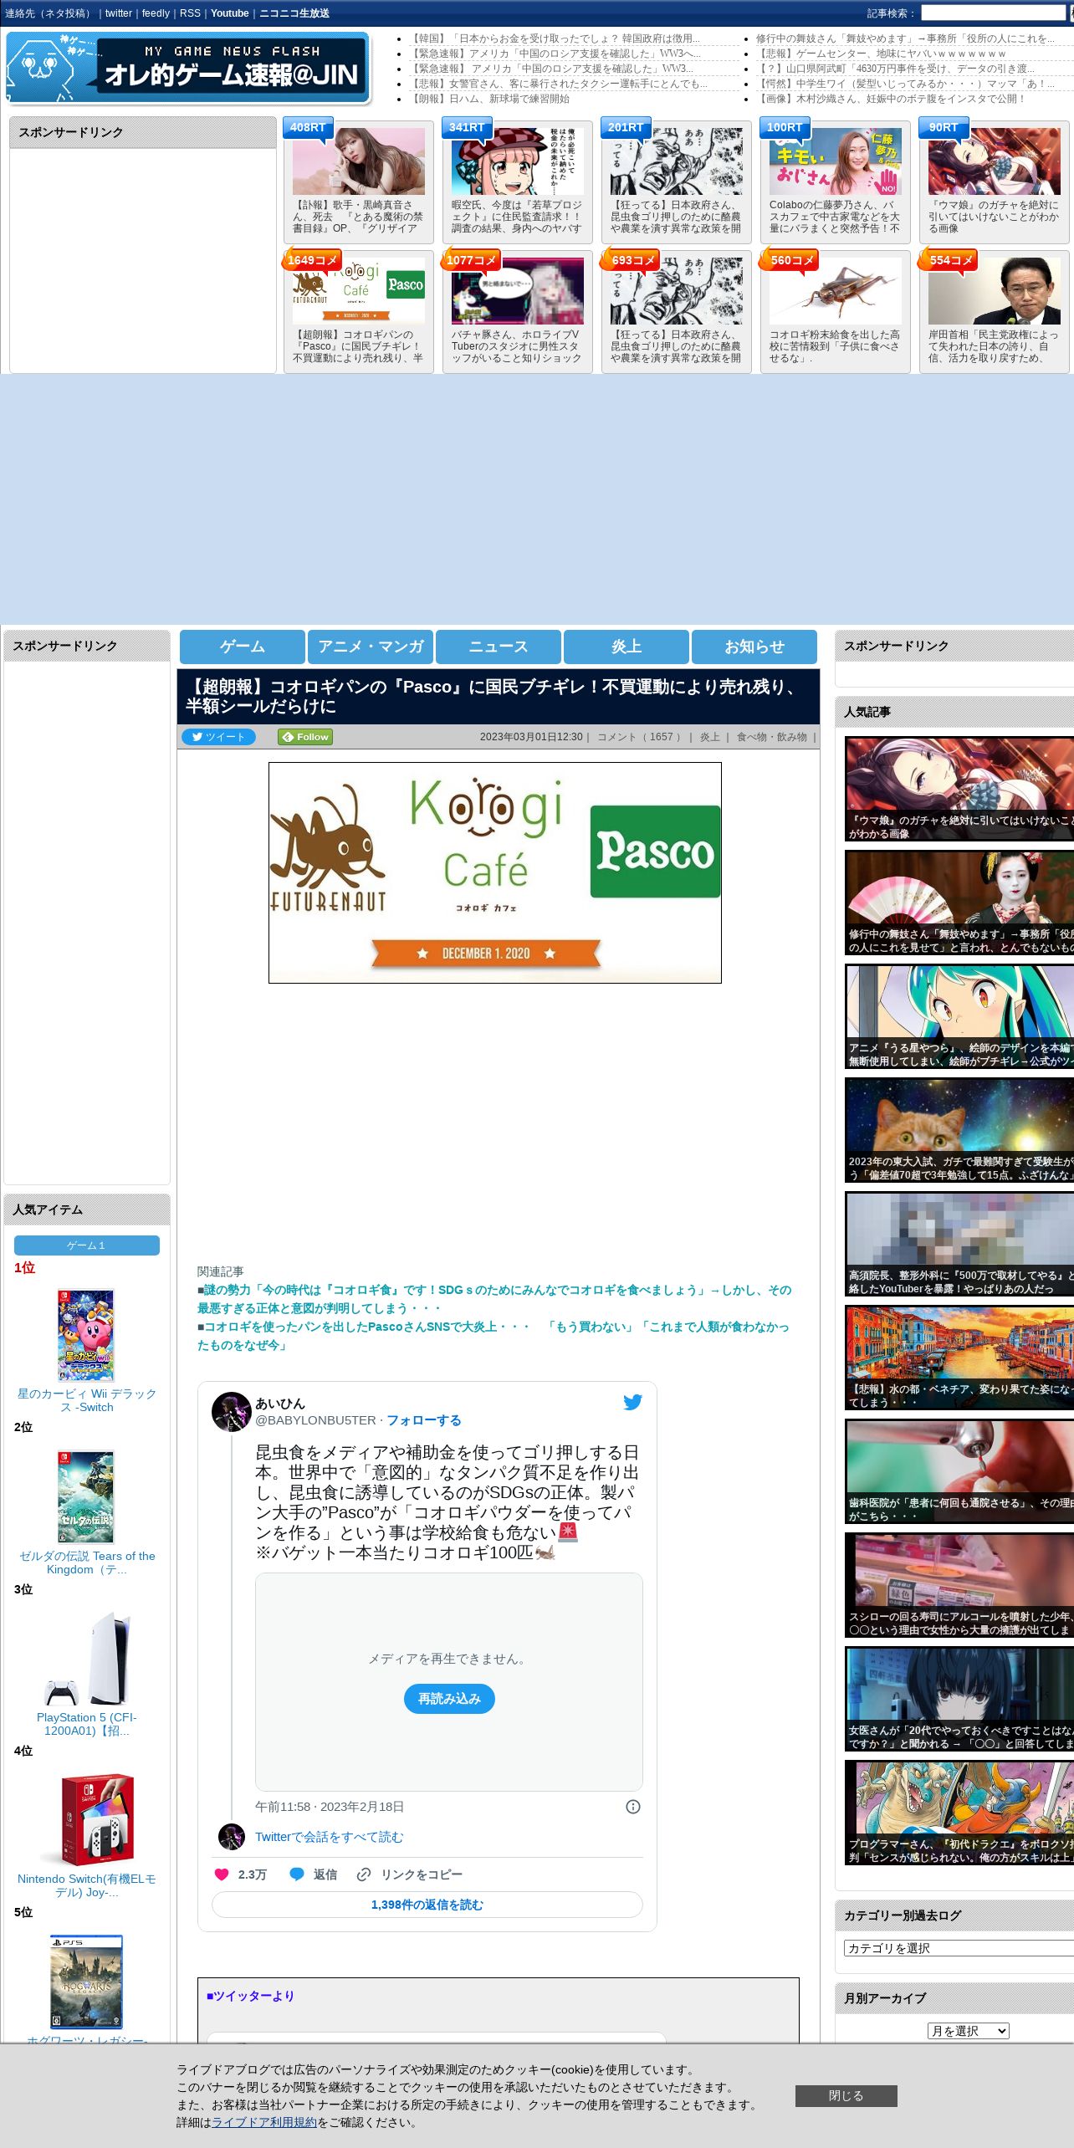Click the heart like icon showing 2.3万

(222, 1874)
